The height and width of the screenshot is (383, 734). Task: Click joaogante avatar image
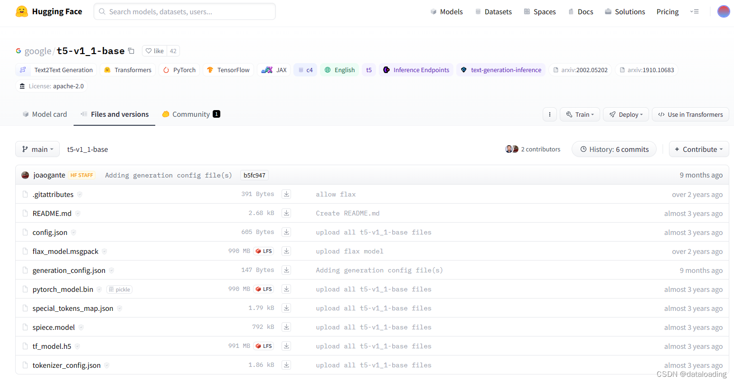(x=25, y=175)
